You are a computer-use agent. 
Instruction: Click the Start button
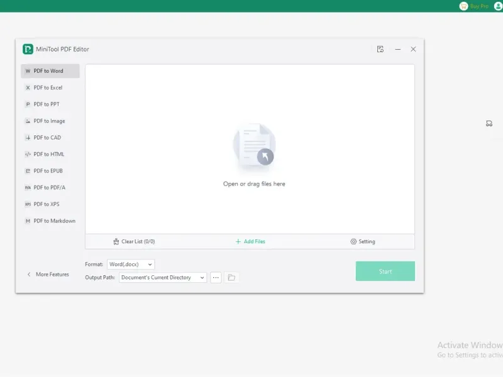coord(385,271)
